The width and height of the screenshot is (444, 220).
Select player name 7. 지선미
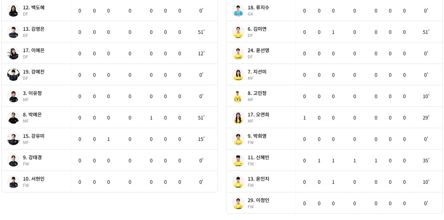coord(257,72)
